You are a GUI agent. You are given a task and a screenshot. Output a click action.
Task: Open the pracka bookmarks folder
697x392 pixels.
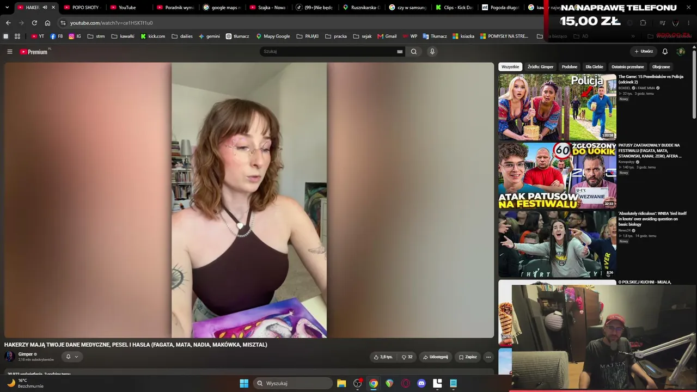click(335, 36)
